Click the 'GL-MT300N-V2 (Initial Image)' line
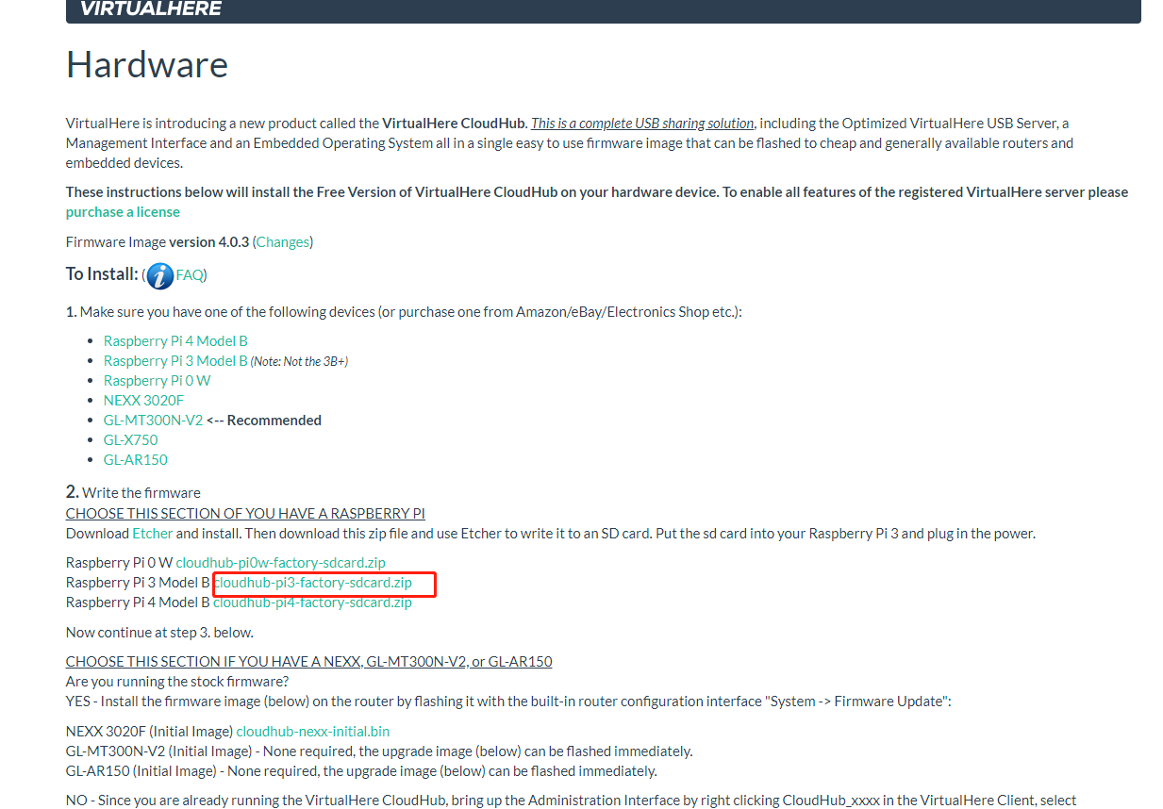The image size is (1163, 809). pos(379,751)
